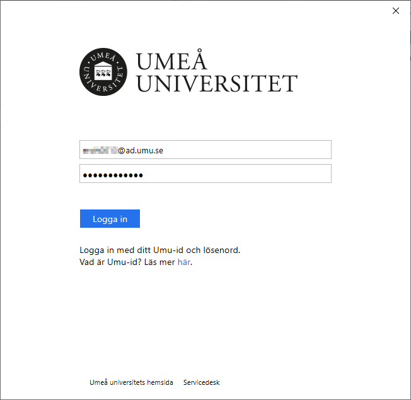Open Umeå universitets hemsida link
Viewport: 411px width, 400px height.
point(131,382)
